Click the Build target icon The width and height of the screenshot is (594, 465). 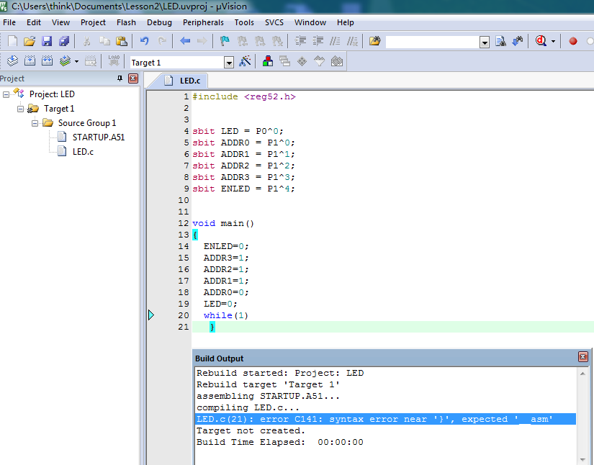(30, 60)
